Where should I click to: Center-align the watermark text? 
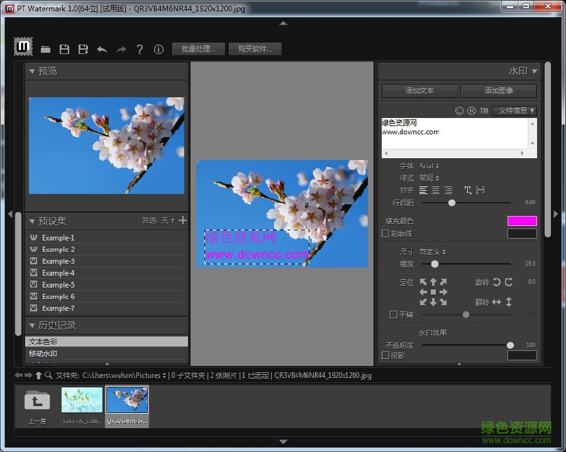click(435, 190)
